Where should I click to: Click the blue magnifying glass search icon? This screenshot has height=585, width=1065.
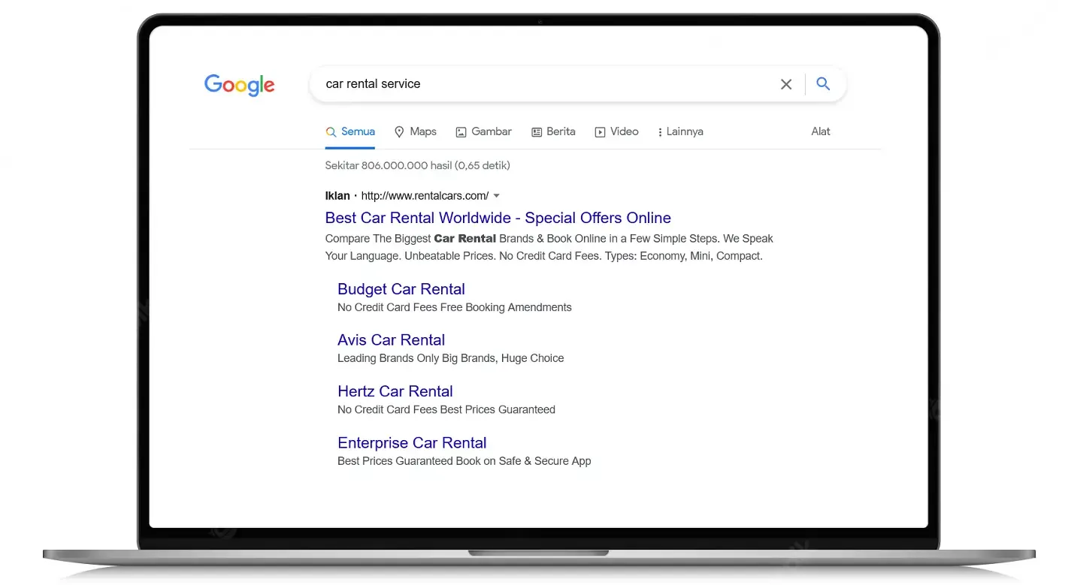(x=823, y=84)
